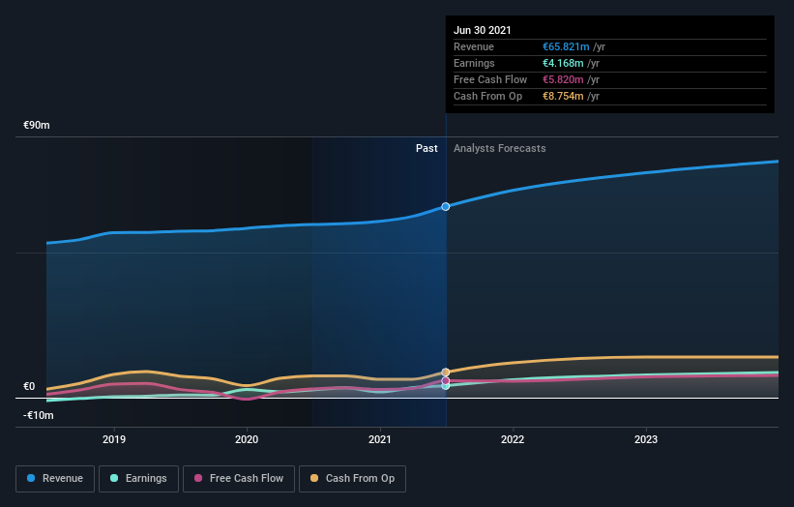Click the 2021 x-axis label

click(380, 439)
